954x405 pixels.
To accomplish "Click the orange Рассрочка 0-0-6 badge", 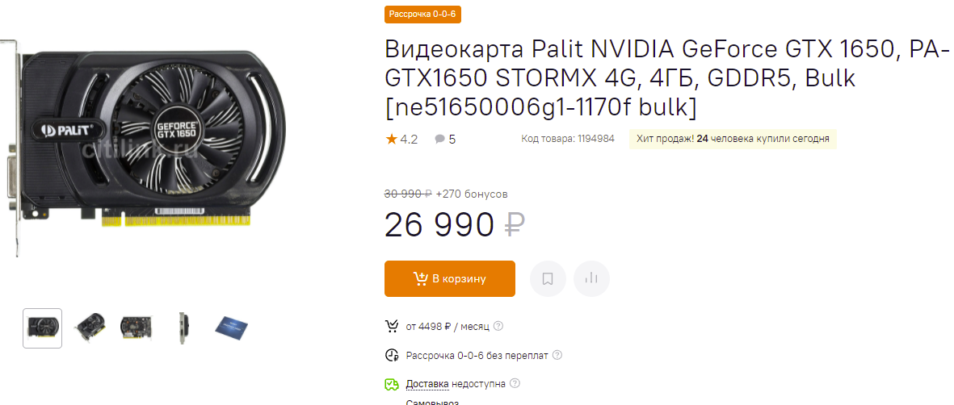I will (x=422, y=14).
